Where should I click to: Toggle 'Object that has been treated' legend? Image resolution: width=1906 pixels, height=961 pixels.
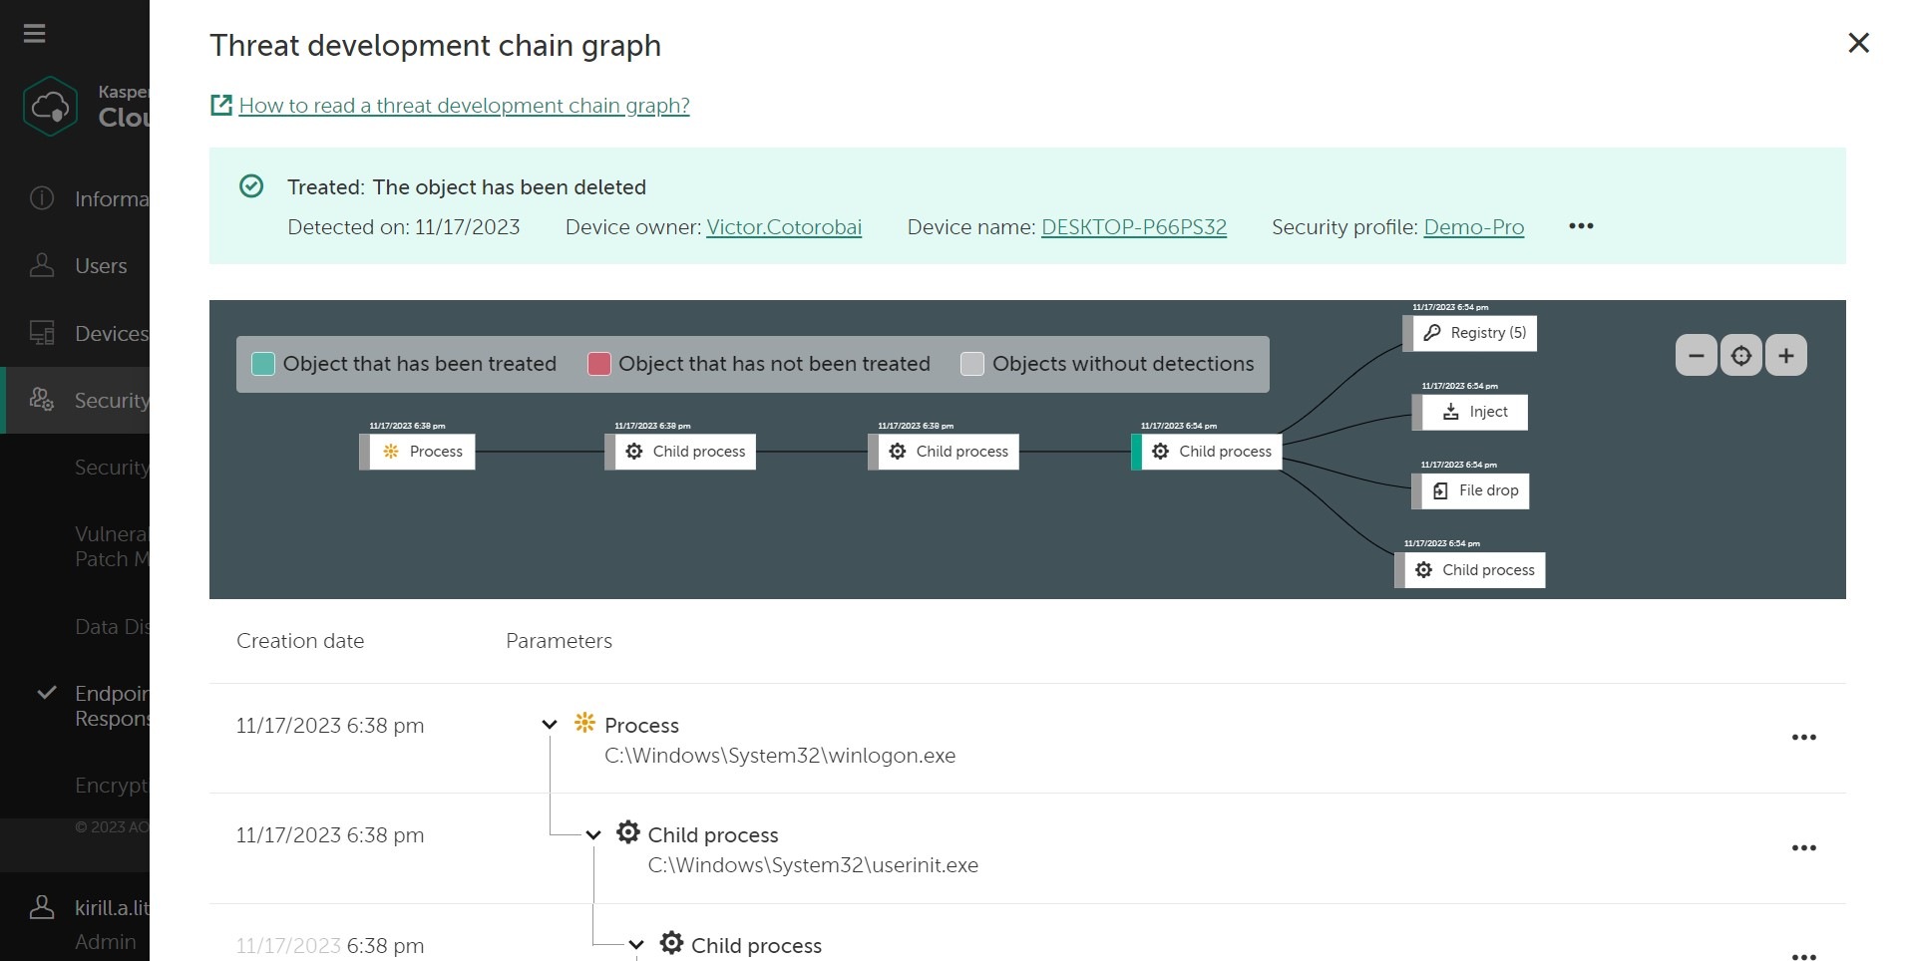[263, 364]
